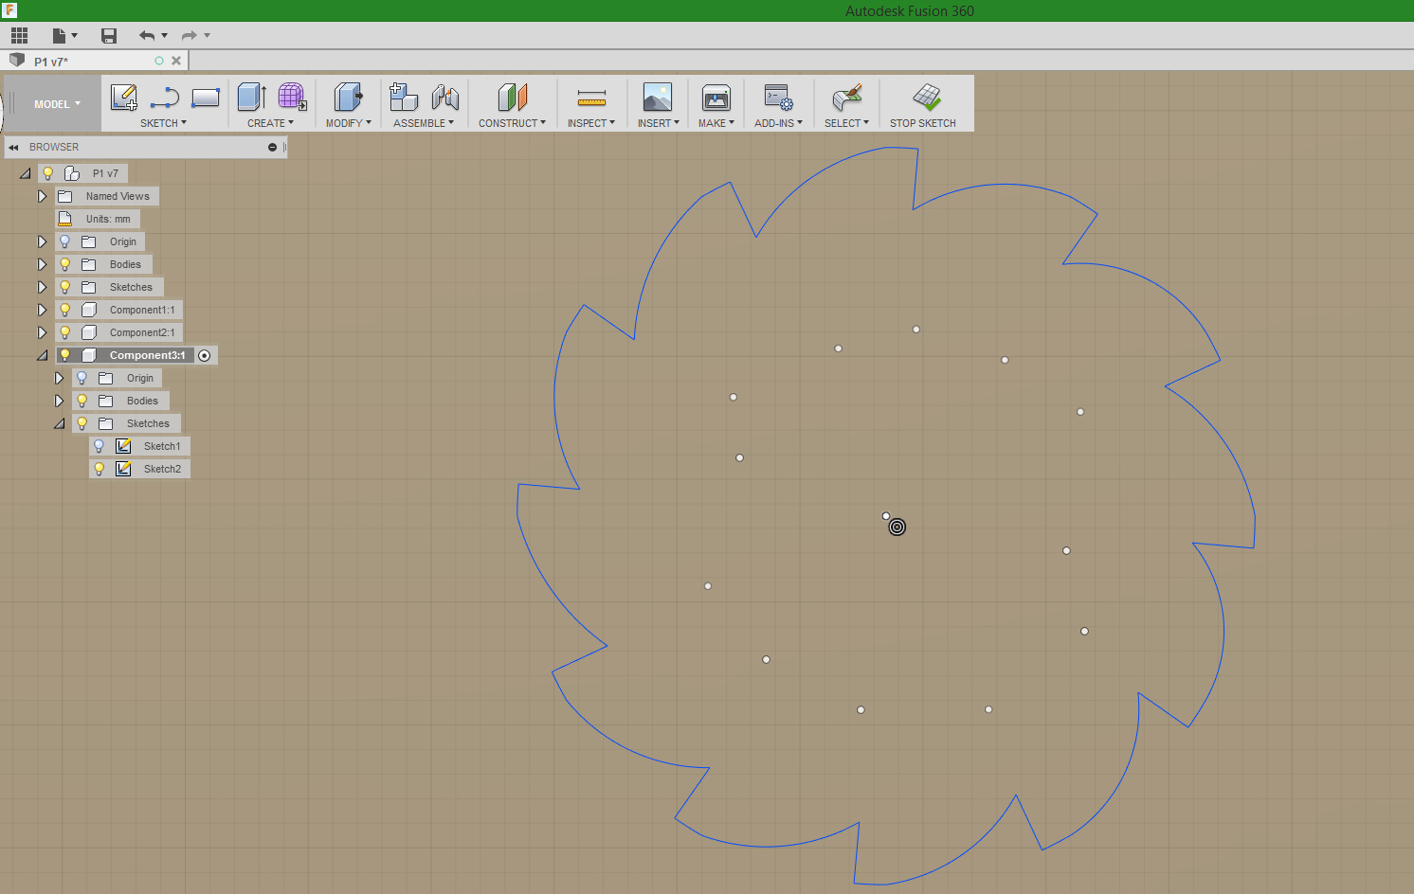Image resolution: width=1414 pixels, height=894 pixels.
Task: Undo the last action
Action: click(x=147, y=36)
